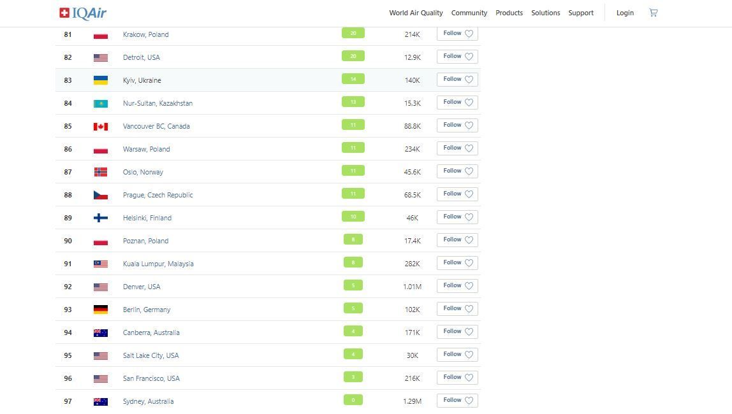Click the Login link

[x=625, y=13]
